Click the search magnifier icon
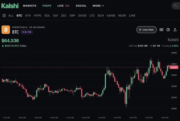Image resolution: width=180 pixels, height=121 pixels. tap(175, 6)
